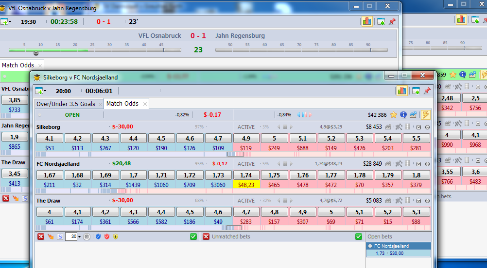This screenshot has height=268, width=487.
Task: Close the Match Odds tab in VfL Osnabruck window
Action: point(40,65)
